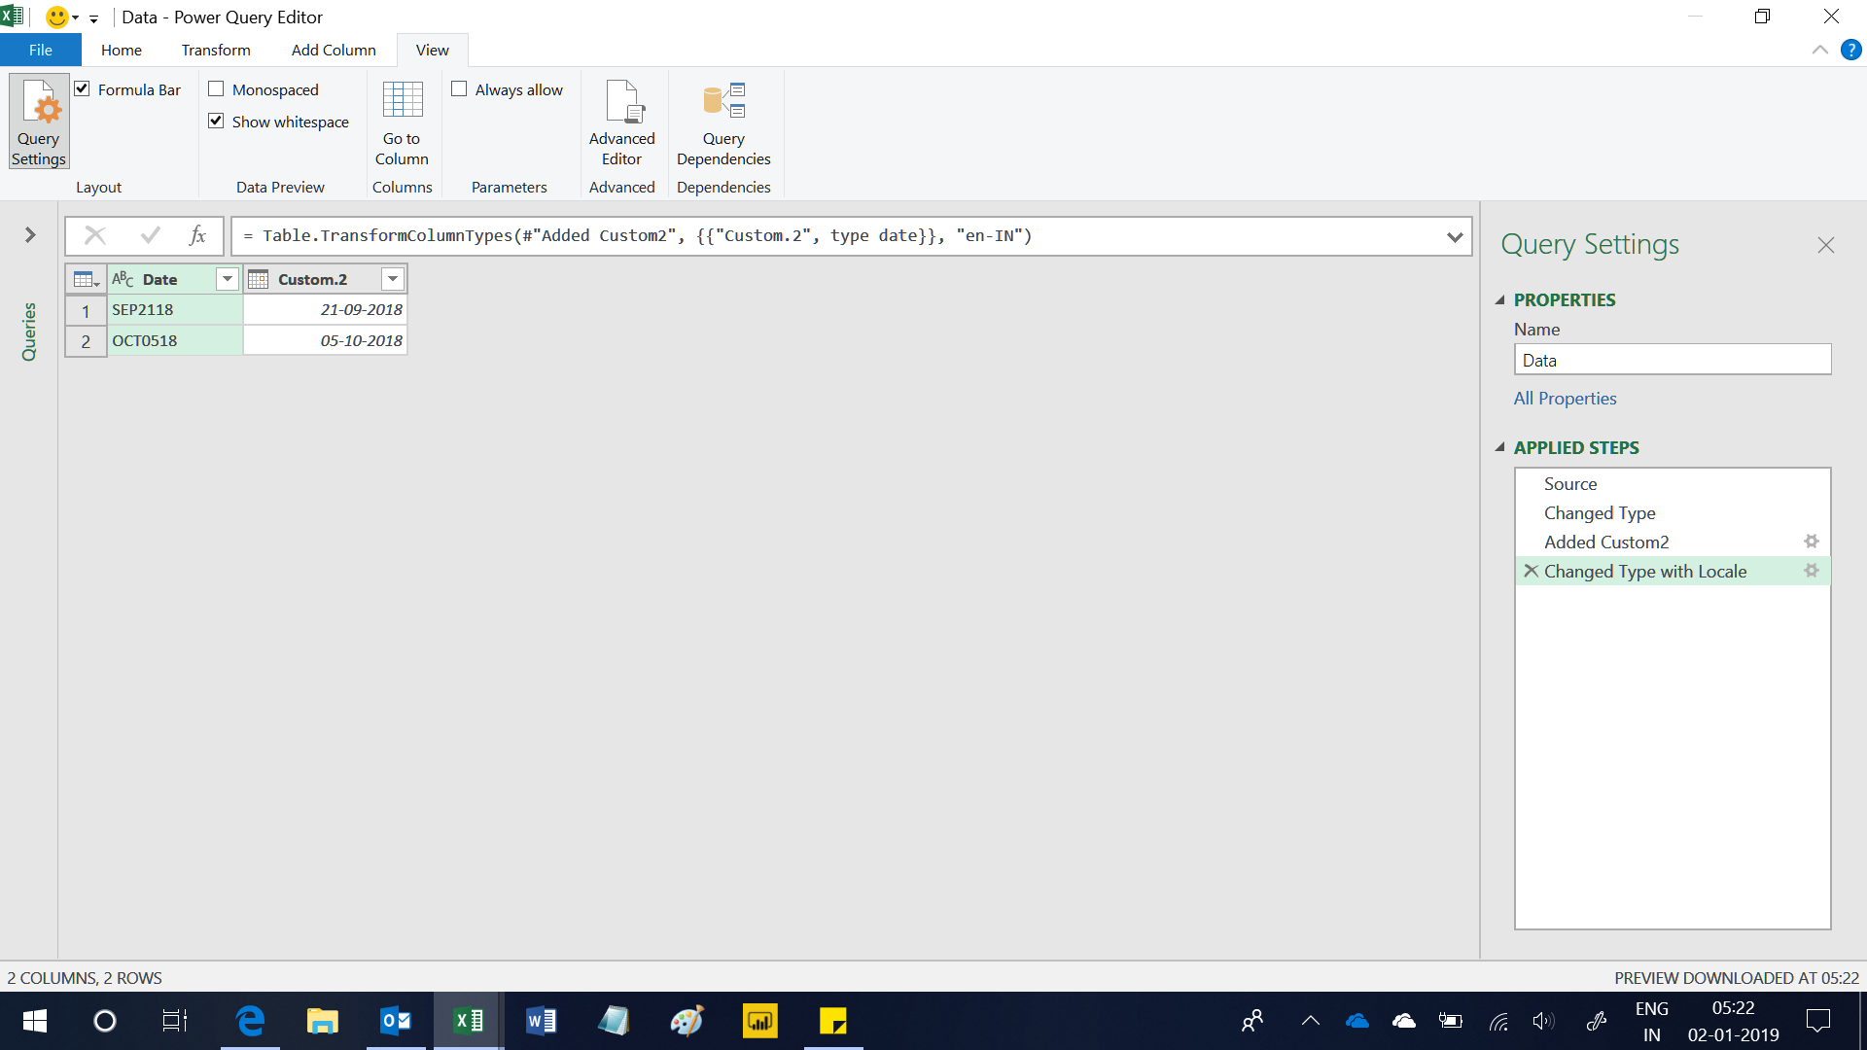1867x1050 pixels.
Task: Confirm formula with checkmark icon
Action: tap(150, 235)
